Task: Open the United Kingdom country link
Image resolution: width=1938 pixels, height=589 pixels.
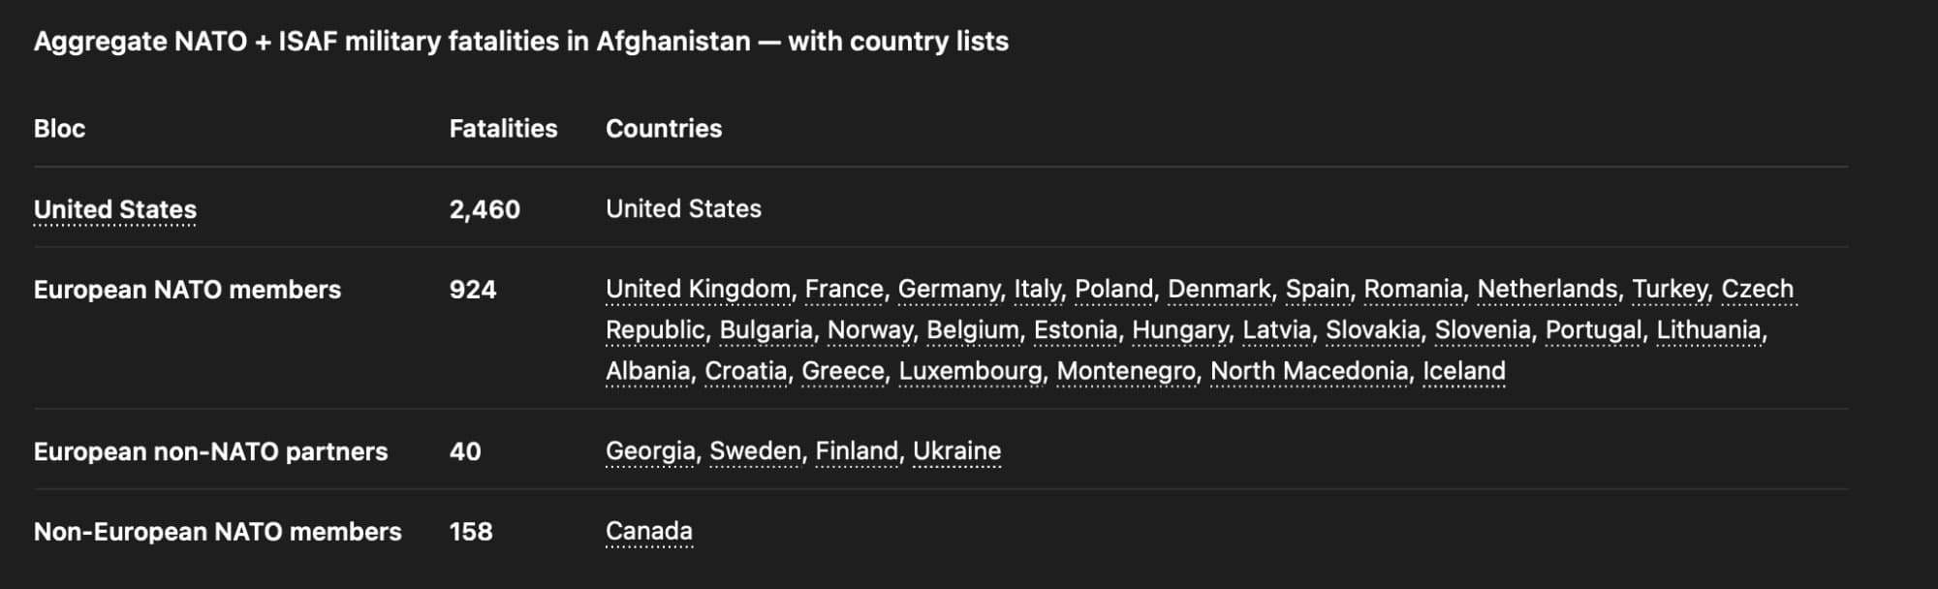Action: click(698, 289)
